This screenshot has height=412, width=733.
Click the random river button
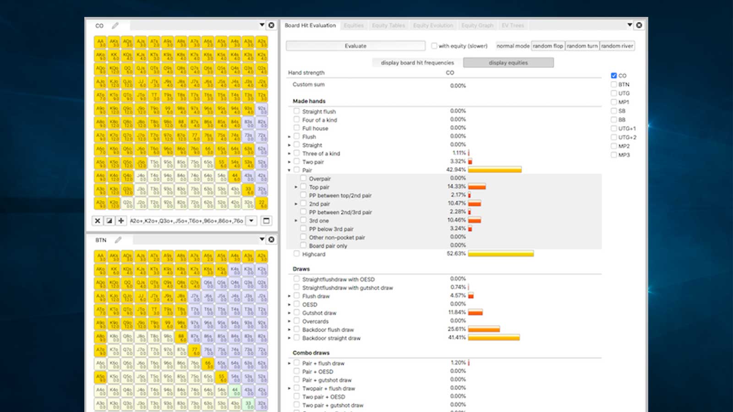[x=617, y=46]
